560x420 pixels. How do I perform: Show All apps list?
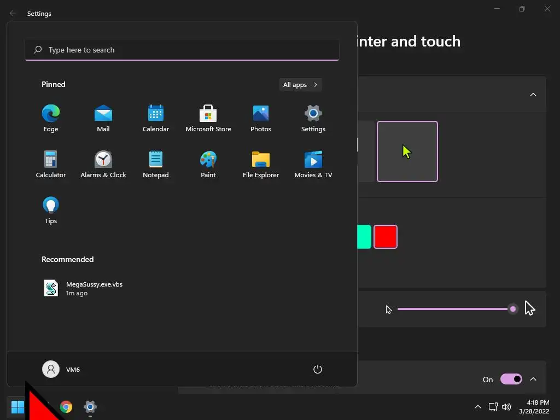(x=300, y=85)
